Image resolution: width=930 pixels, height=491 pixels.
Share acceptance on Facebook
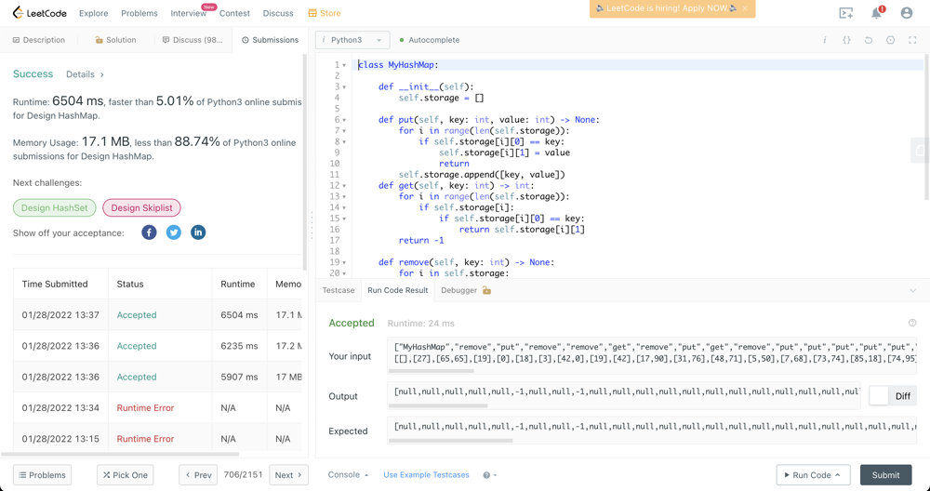tap(149, 232)
